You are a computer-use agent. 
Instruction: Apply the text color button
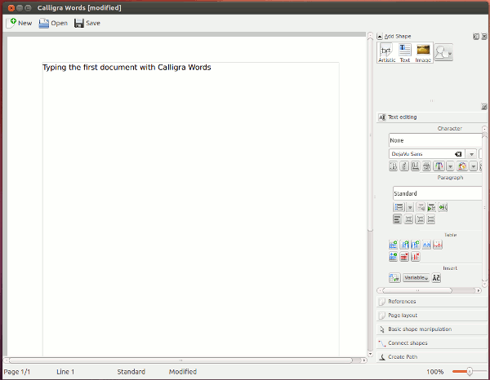coord(439,166)
